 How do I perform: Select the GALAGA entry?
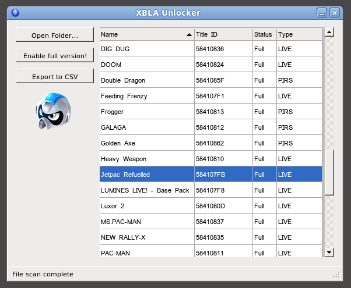coord(211,127)
